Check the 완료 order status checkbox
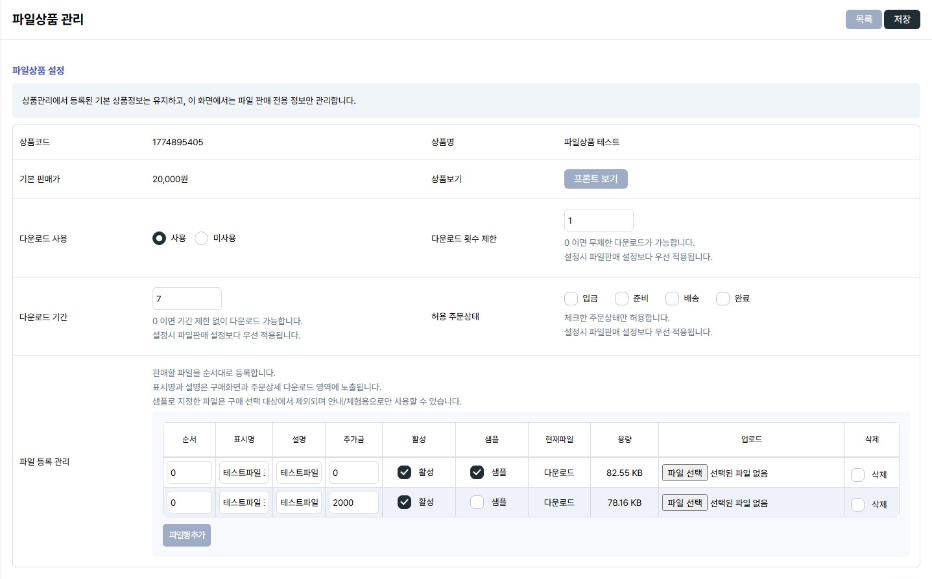Image resolution: width=932 pixels, height=579 pixels. coord(723,298)
